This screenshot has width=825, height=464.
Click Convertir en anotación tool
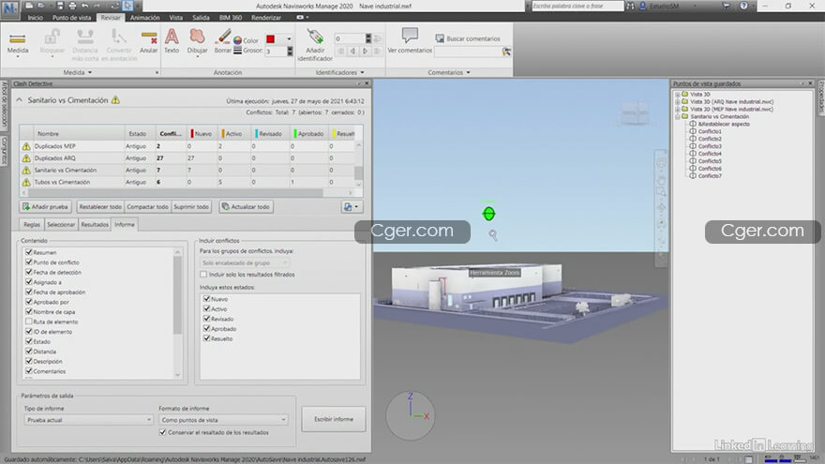point(119,44)
